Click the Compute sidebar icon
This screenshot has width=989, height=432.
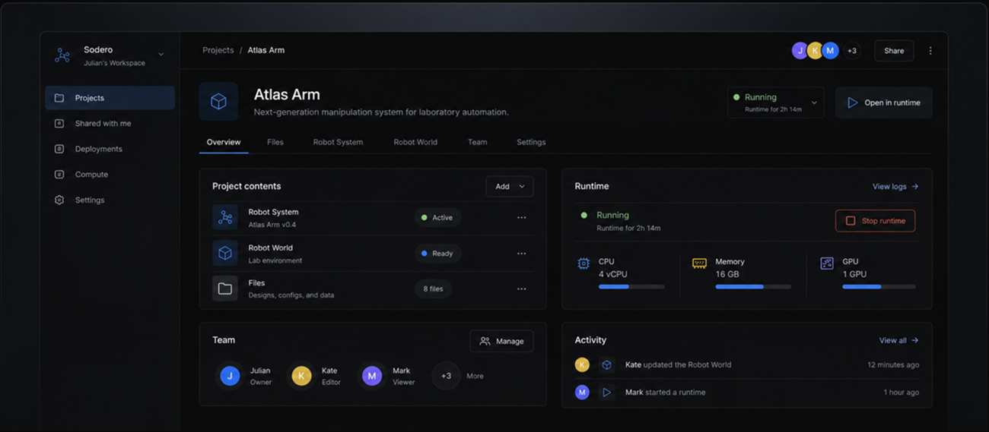pyautogui.click(x=59, y=175)
